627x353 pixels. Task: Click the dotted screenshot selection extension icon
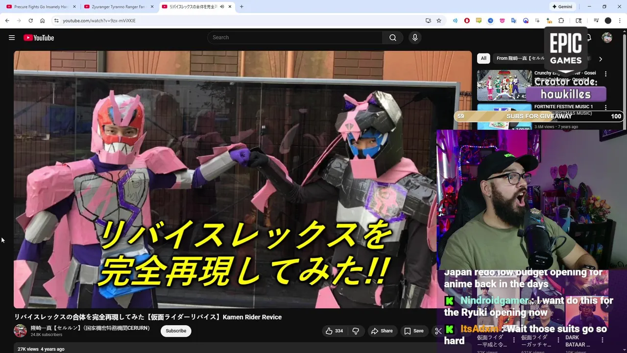pyautogui.click(x=537, y=21)
